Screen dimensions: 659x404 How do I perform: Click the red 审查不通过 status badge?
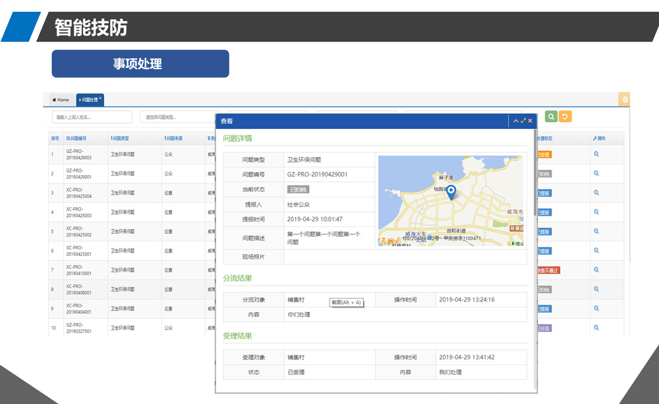(548, 270)
